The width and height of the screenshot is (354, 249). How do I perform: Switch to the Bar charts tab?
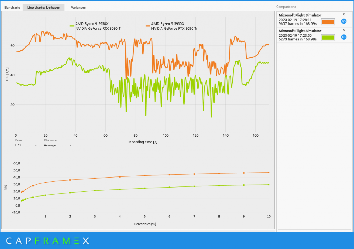(x=12, y=8)
